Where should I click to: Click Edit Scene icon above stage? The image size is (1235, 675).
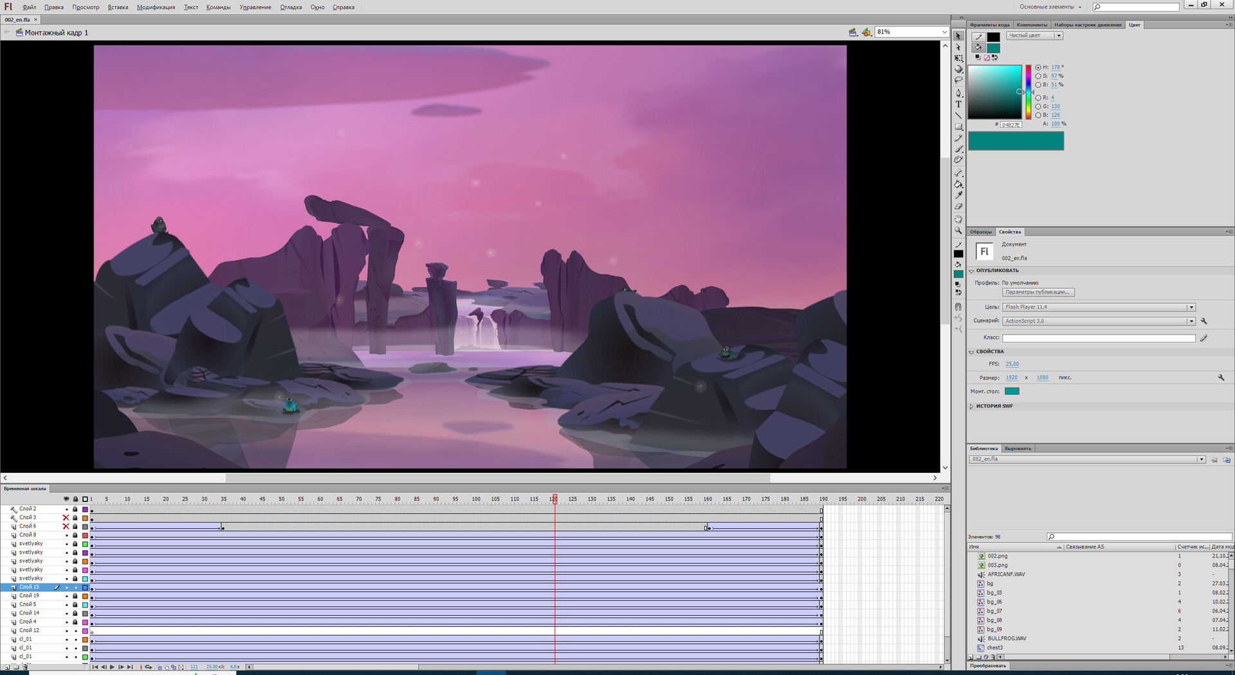[x=853, y=32]
